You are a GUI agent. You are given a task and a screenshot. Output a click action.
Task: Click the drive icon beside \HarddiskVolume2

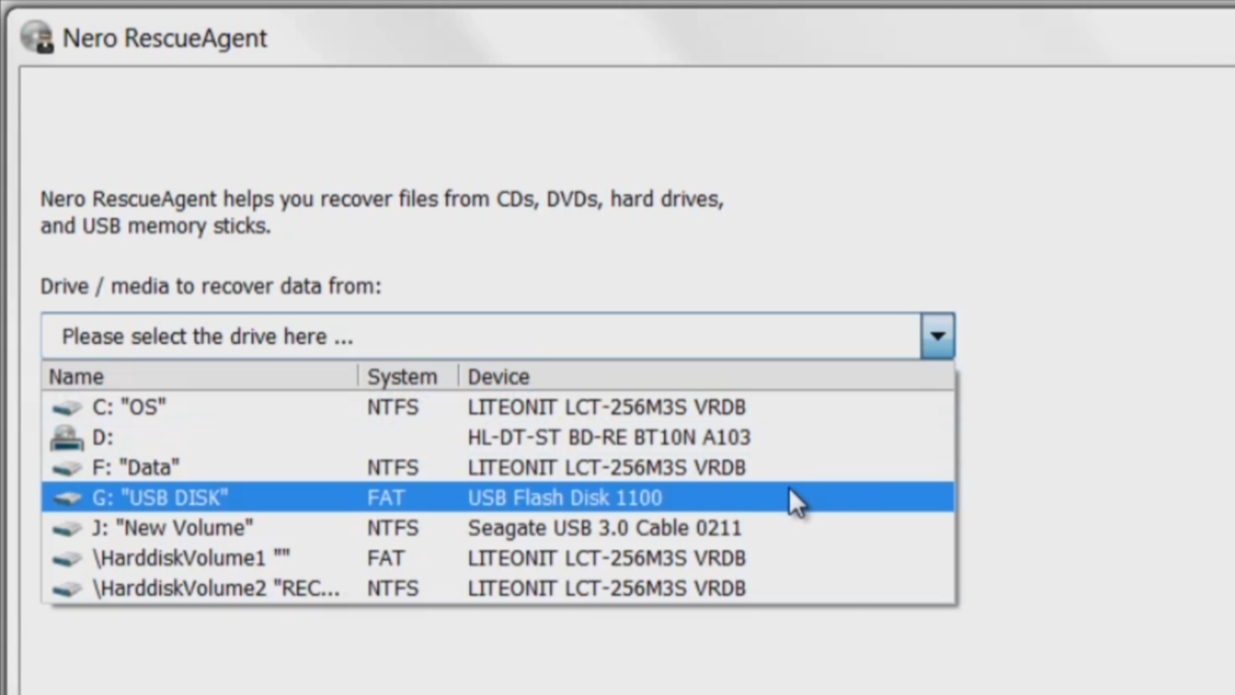[x=67, y=589]
